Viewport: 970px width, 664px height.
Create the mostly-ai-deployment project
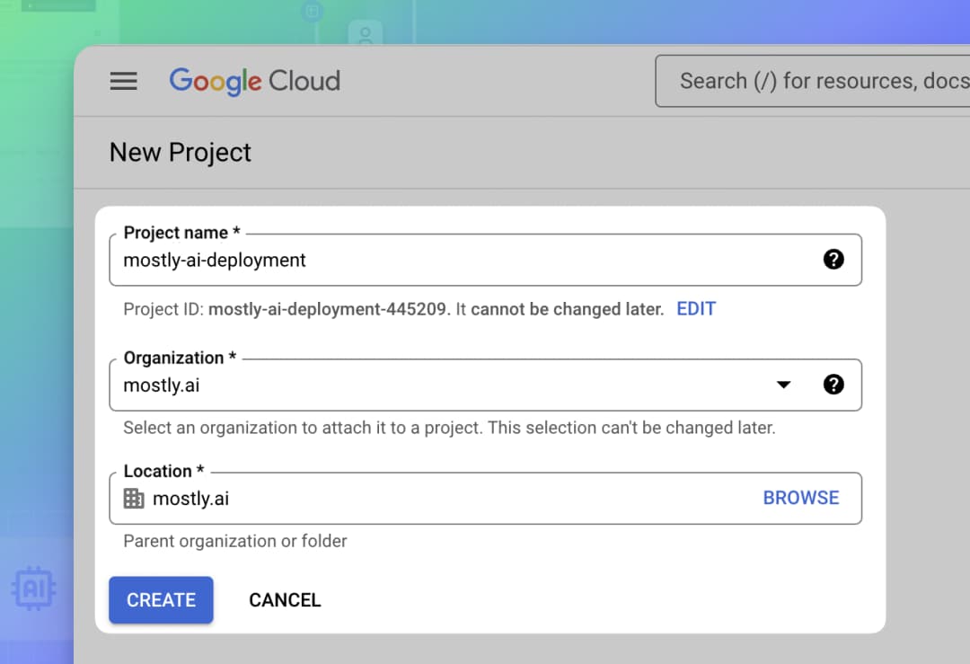tap(161, 600)
